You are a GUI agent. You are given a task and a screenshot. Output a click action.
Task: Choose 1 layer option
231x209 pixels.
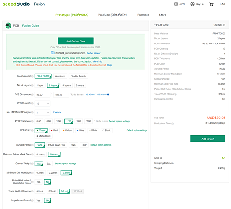tap(40, 85)
